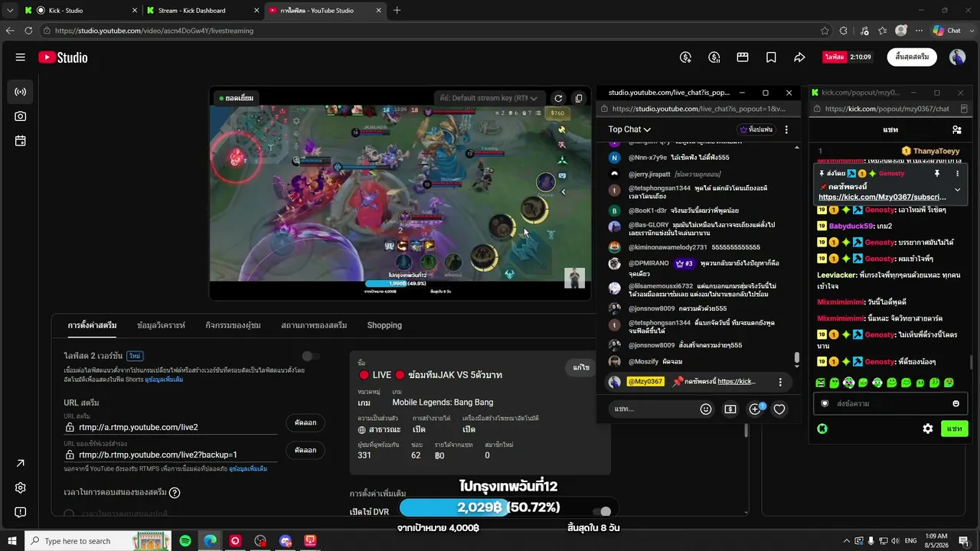Open the Stream health tab
The width and height of the screenshot is (980, 551).
tap(314, 325)
